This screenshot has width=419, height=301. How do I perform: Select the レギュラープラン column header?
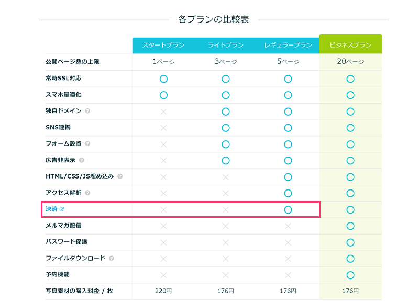(288, 46)
